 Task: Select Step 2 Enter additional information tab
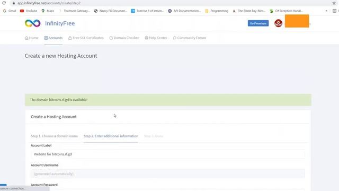tap(111, 136)
